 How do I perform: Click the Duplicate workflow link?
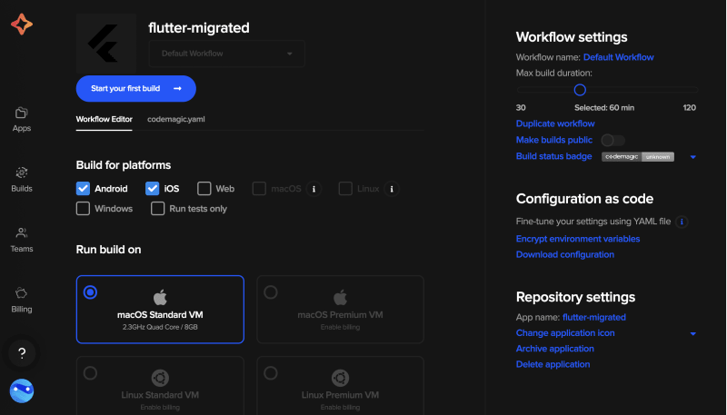coord(555,124)
